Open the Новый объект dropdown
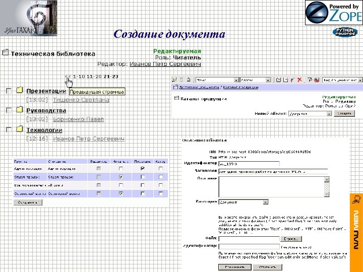Image resolution: width=363 pixels, height=272 pixels. (310, 114)
